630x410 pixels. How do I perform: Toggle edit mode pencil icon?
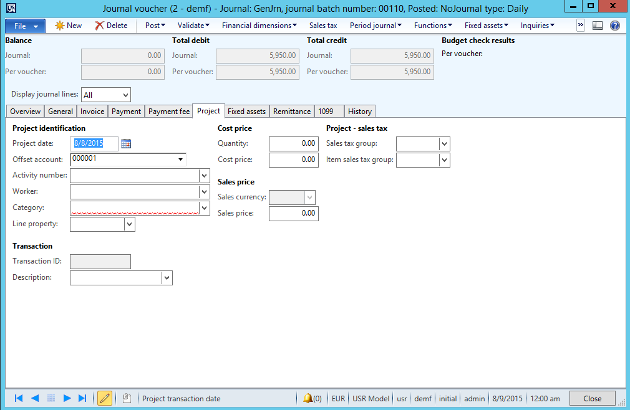coord(105,398)
